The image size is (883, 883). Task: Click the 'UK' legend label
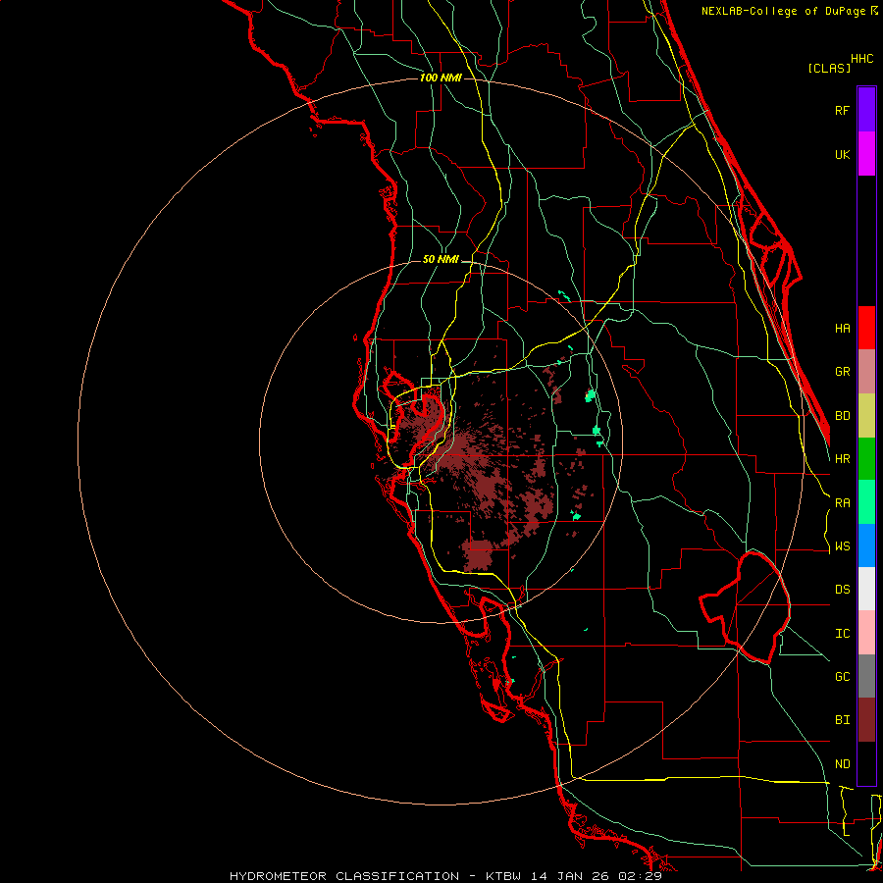[842, 154]
